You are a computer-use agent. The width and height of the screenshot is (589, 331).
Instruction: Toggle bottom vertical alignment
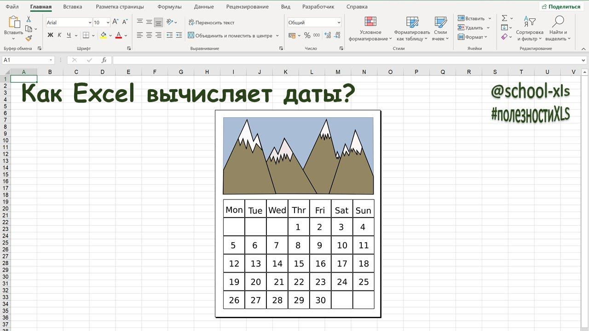point(158,22)
